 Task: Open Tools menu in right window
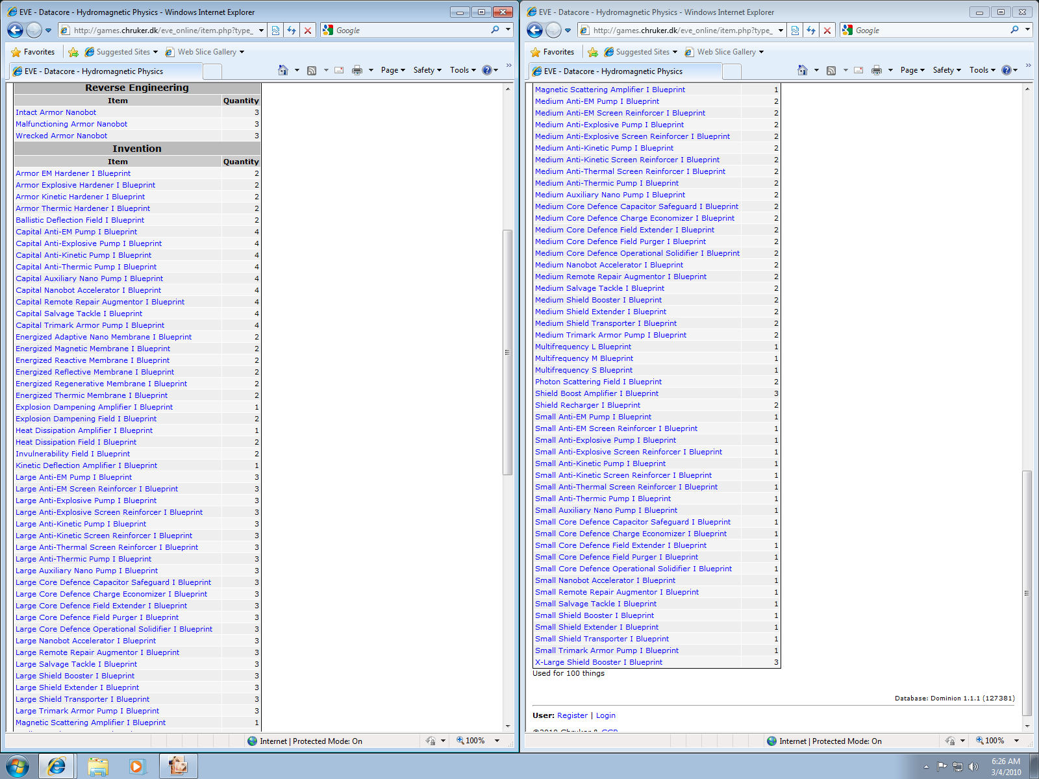tap(983, 70)
